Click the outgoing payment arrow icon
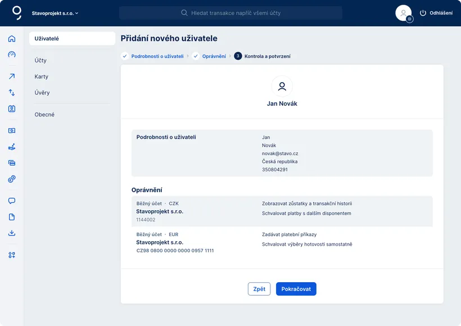Screen dimensions: 461x326 pos(12,76)
